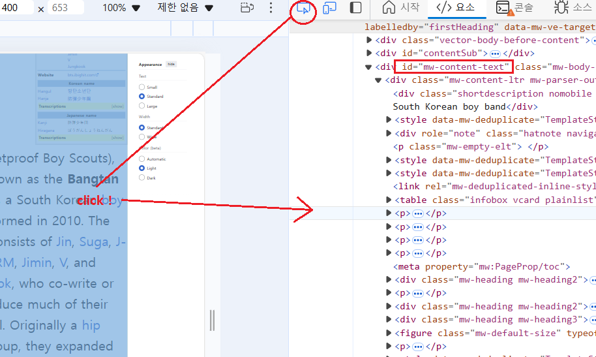Expand the figure mw-default-size node
Viewport: 596px width, 357px height.
(389, 333)
